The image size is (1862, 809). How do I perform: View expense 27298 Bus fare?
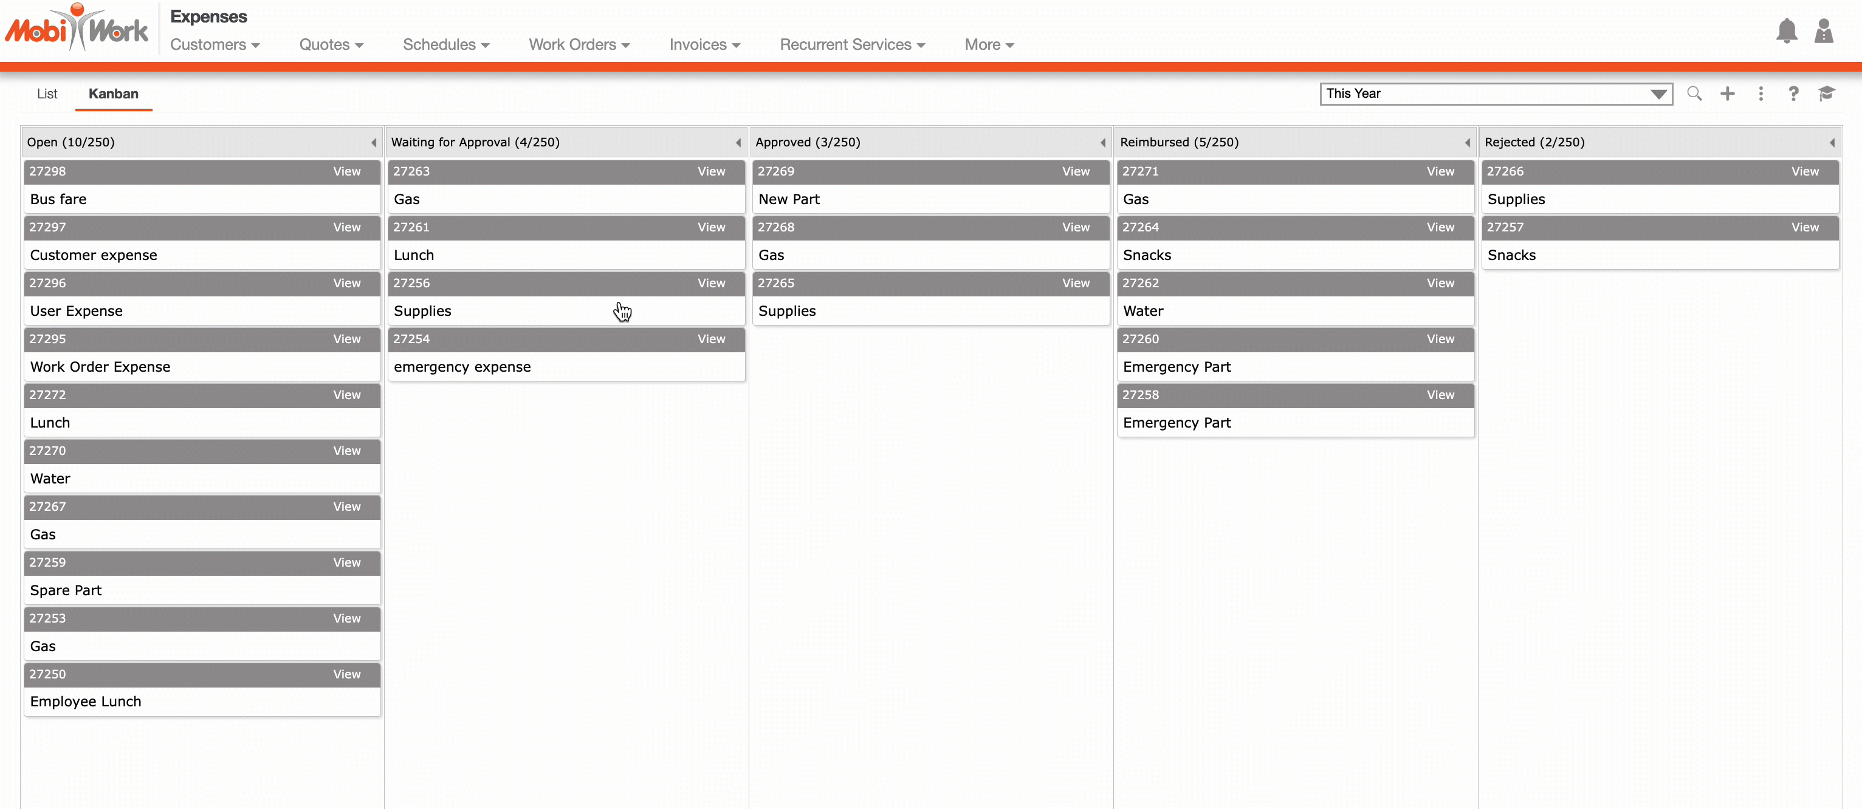346,172
